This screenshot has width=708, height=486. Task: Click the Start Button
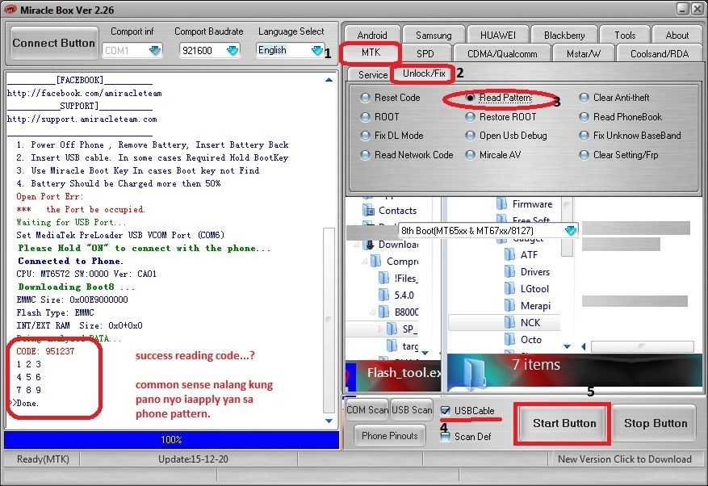tap(564, 423)
